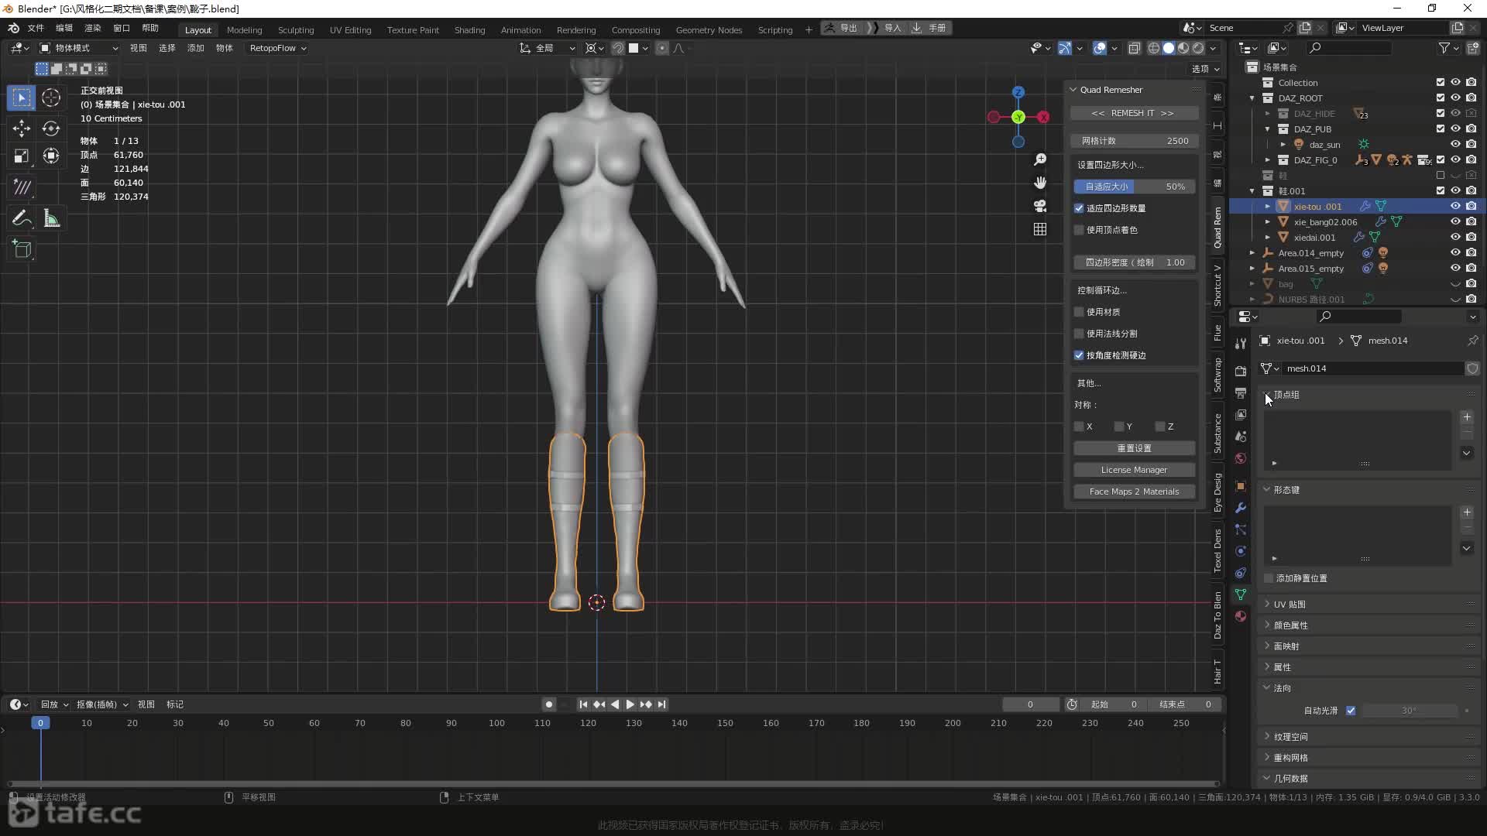Open the Tool settings properties tab
Image resolution: width=1487 pixels, height=836 pixels.
point(1241,343)
